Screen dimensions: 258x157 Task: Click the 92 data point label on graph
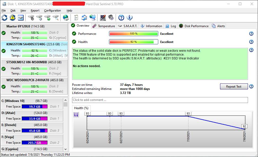(244, 126)
